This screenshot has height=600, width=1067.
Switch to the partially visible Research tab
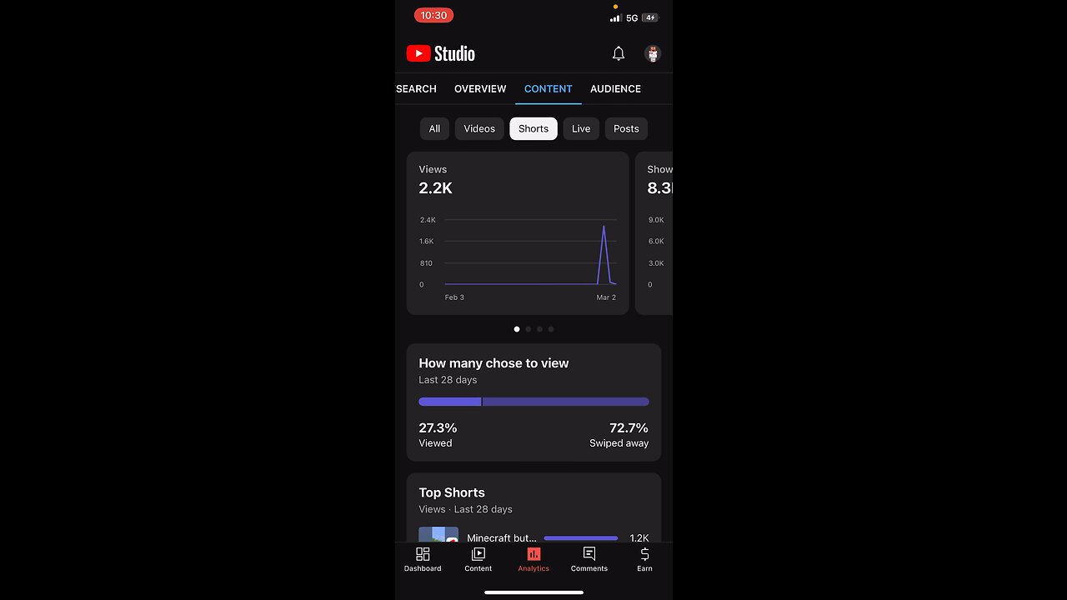point(416,88)
